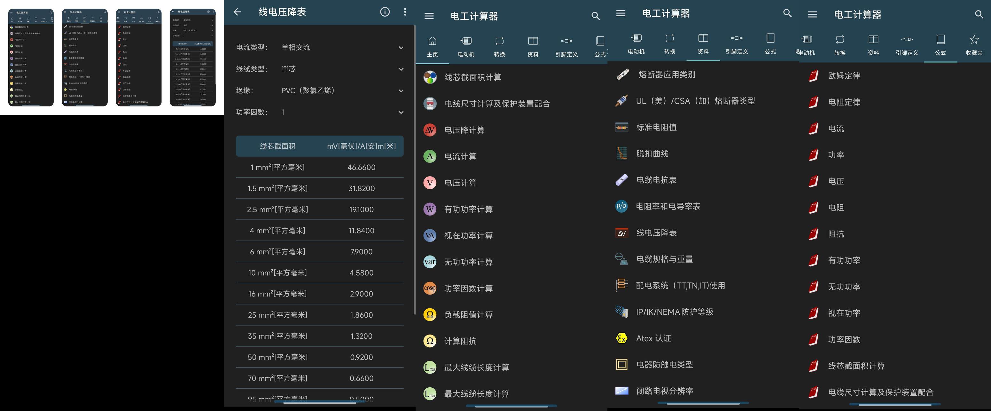Viewport: 991px width, 411px height.
Task: Tap the cosφ icon for 功率因数计算
Action: pos(430,288)
